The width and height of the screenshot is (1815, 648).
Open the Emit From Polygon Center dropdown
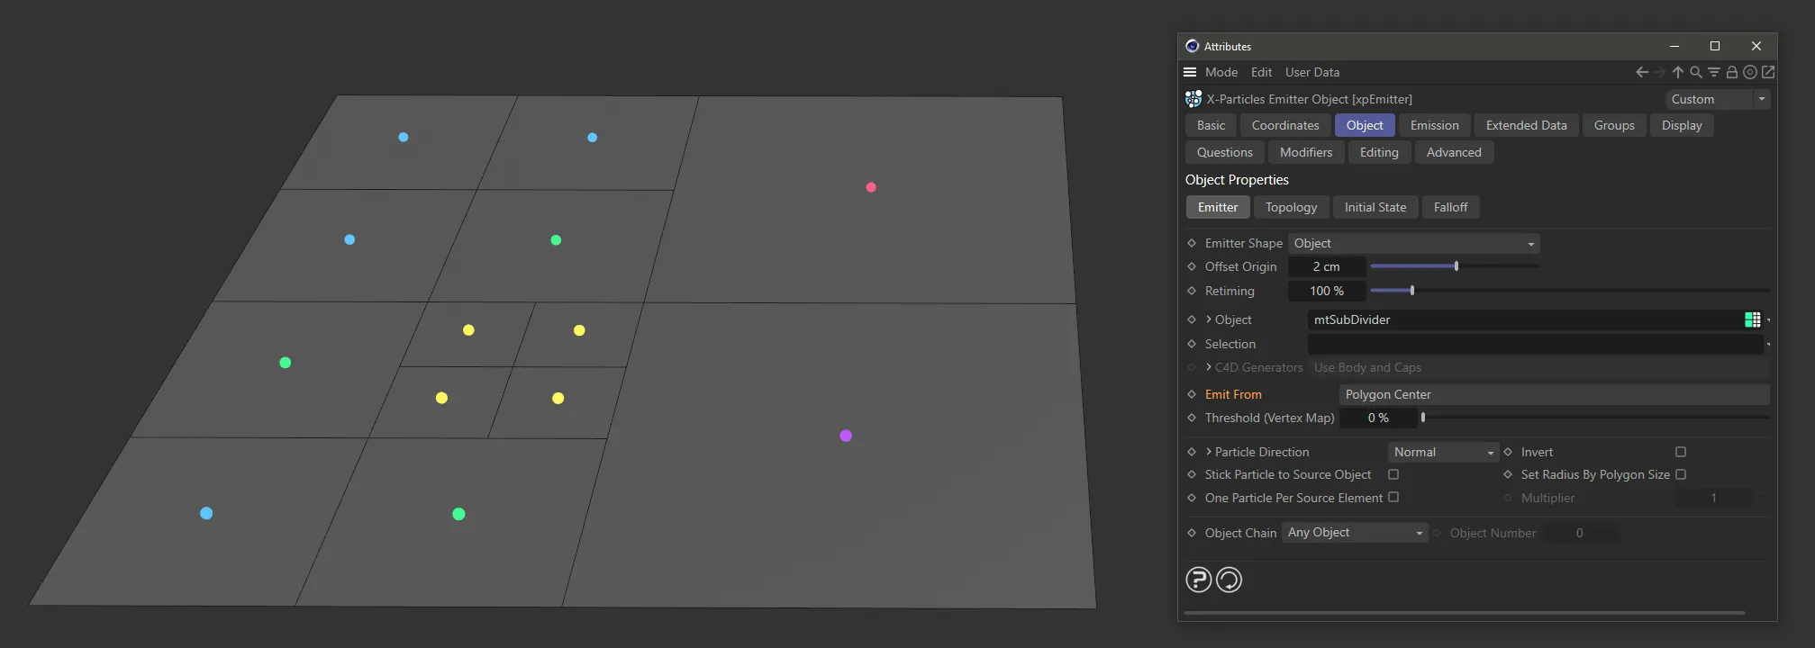click(x=1554, y=394)
